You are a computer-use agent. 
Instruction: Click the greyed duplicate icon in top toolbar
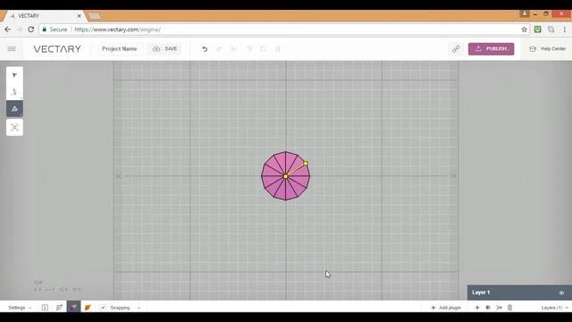click(249, 49)
